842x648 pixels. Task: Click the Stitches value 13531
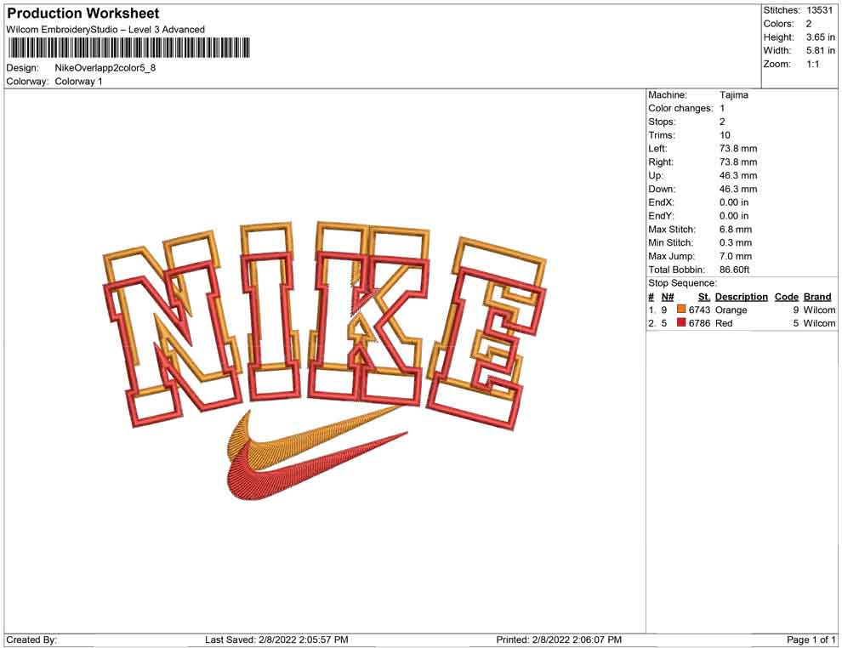click(819, 10)
